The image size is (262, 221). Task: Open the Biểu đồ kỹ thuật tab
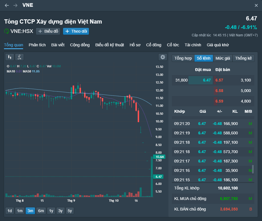point(109,45)
